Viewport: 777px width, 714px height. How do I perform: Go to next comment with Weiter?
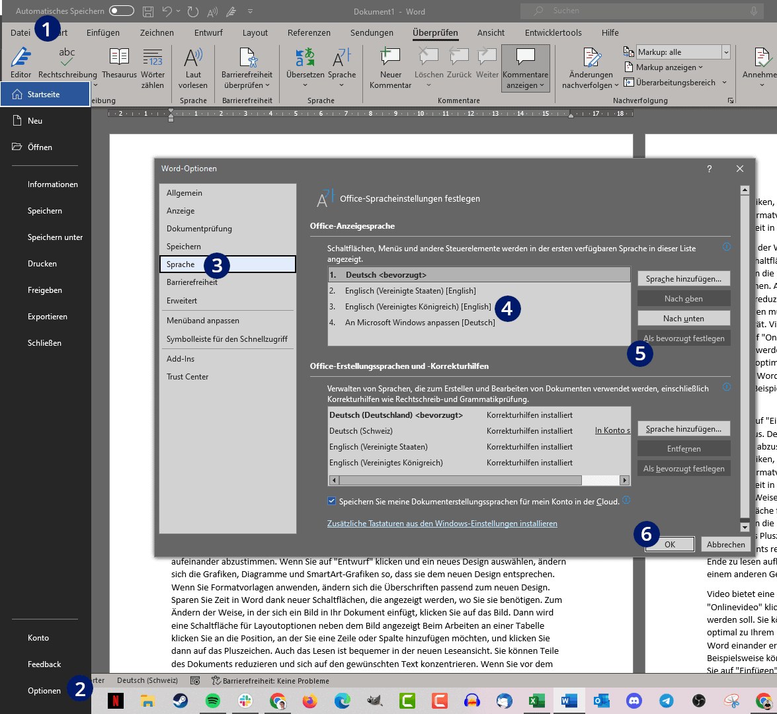click(487, 63)
